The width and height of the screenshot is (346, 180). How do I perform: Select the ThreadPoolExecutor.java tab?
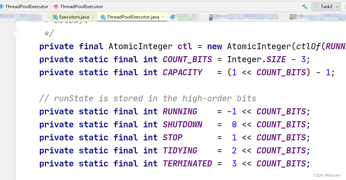pyautogui.click(x=133, y=17)
